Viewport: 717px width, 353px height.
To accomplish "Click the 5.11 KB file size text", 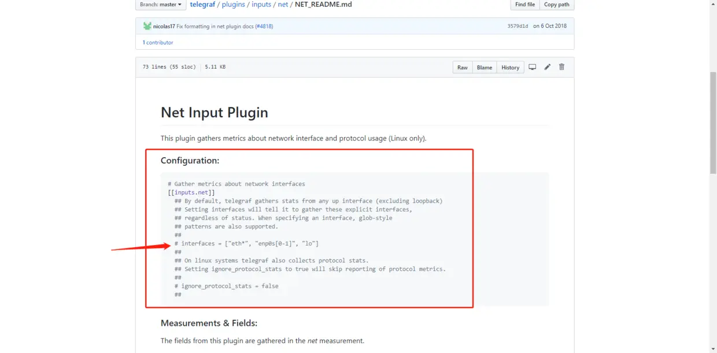I will pos(215,67).
